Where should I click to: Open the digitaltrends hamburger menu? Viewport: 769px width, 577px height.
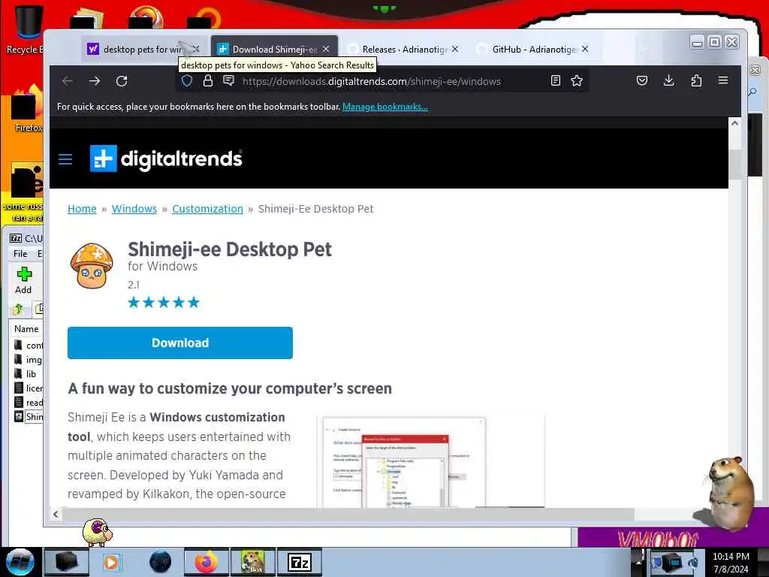[x=65, y=159]
